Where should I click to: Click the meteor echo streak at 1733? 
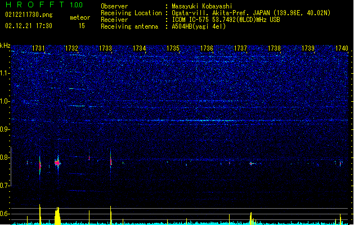pos(111,162)
